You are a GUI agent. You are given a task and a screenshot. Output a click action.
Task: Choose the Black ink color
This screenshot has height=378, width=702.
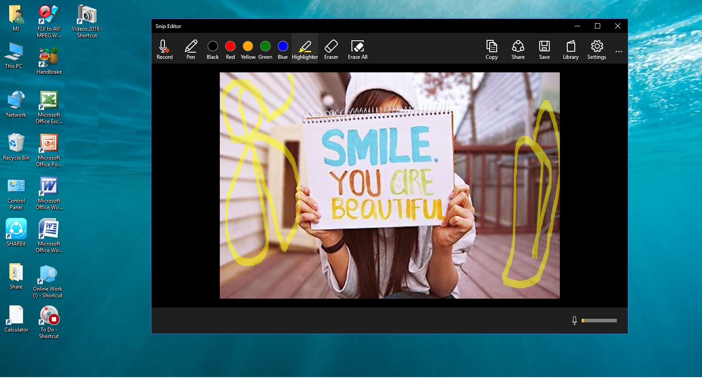213,49
